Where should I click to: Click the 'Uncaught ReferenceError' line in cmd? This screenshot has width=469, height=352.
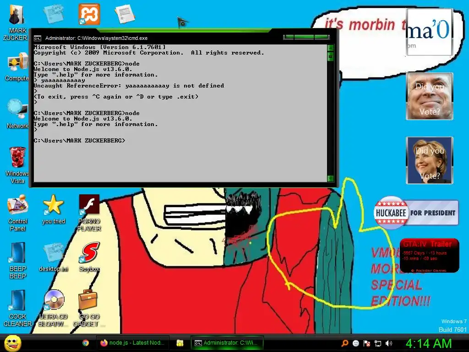(x=129, y=86)
